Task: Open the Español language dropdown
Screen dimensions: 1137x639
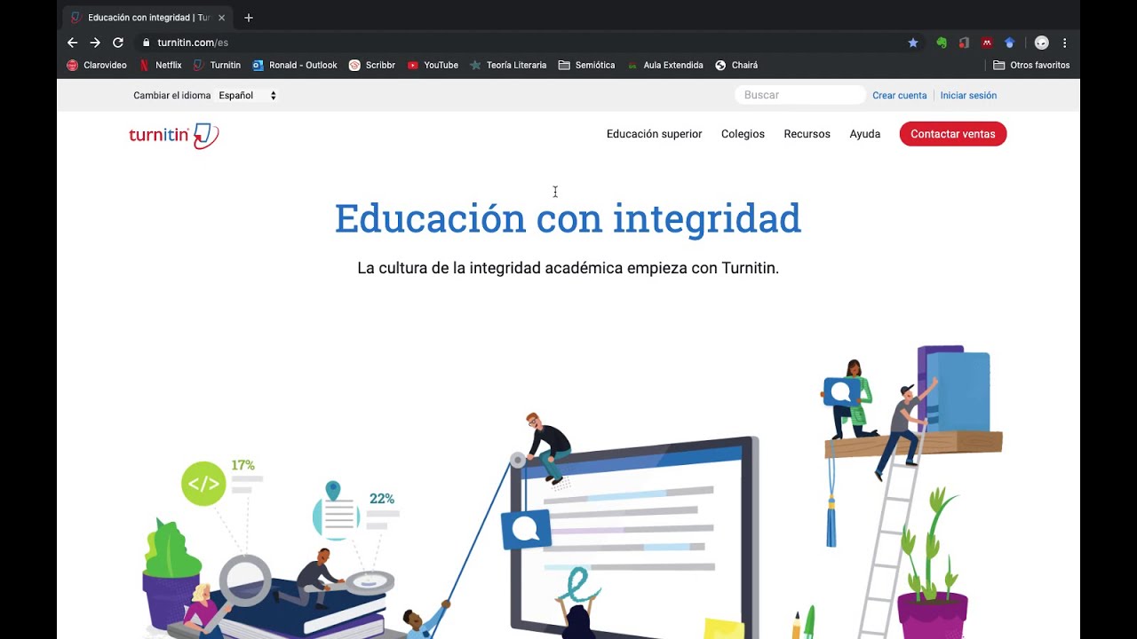Action: [247, 95]
